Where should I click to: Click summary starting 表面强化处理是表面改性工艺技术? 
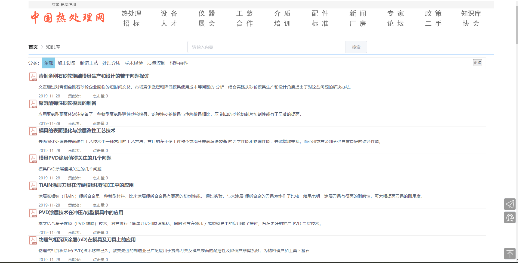point(211,142)
